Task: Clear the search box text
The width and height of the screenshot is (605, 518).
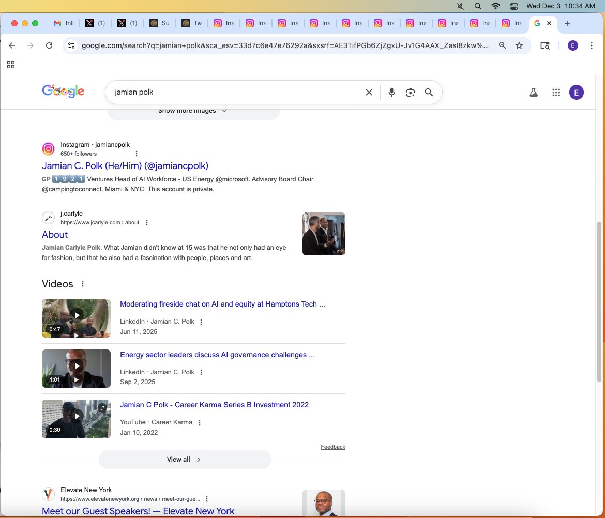Action: (x=369, y=92)
